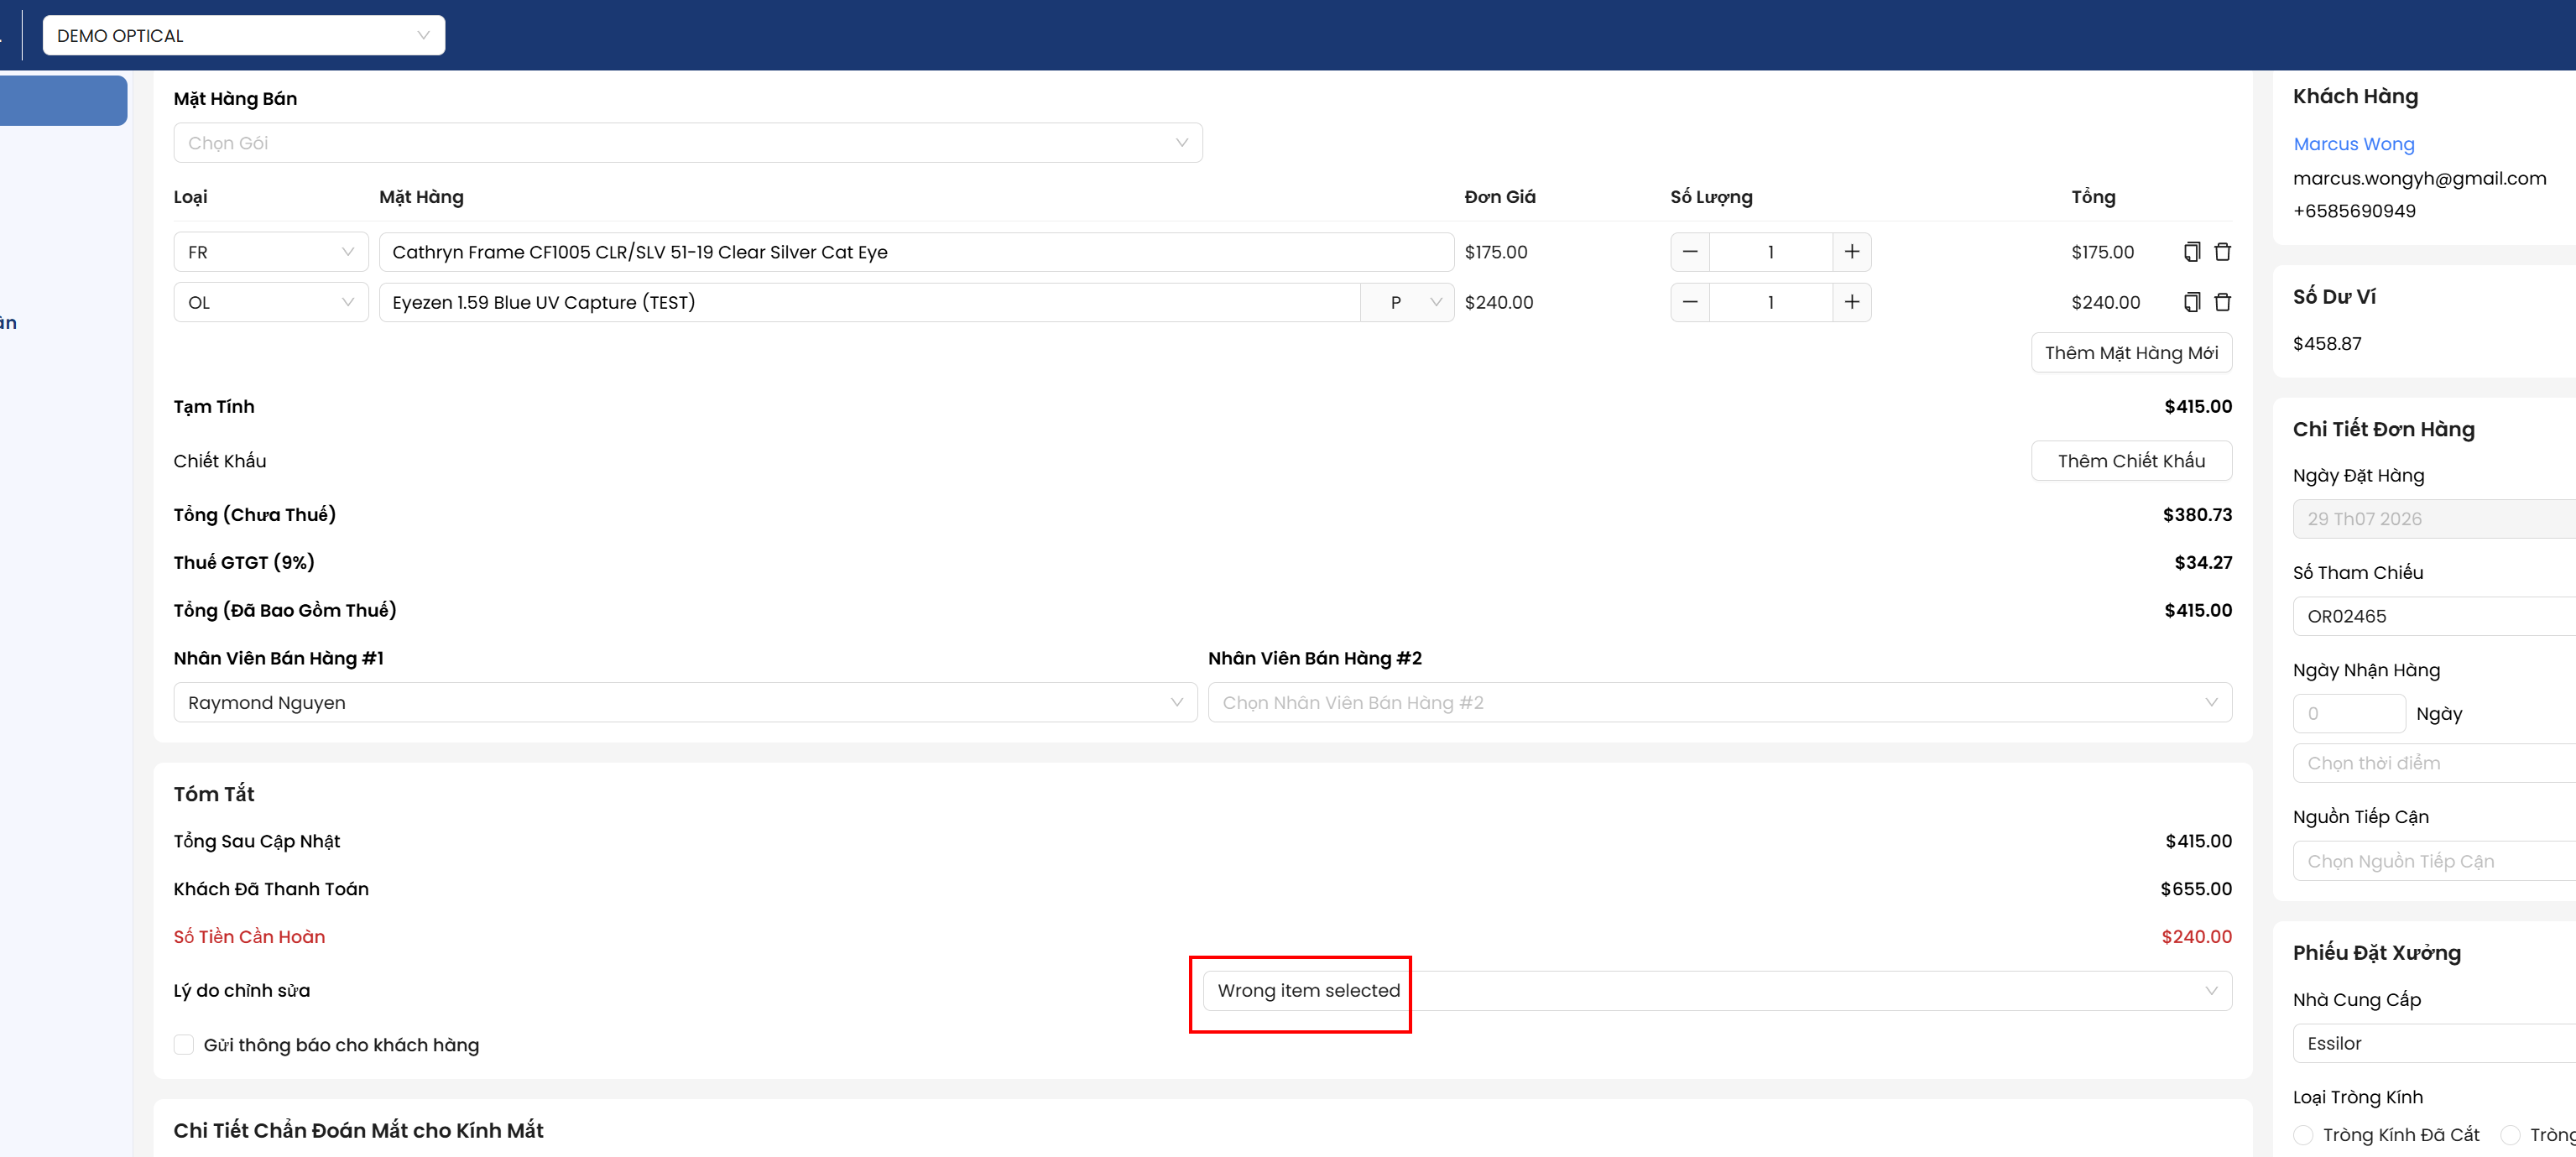The height and width of the screenshot is (1157, 2576).
Task: Delete the Cathryn Frame item row
Action: [2222, 252]
